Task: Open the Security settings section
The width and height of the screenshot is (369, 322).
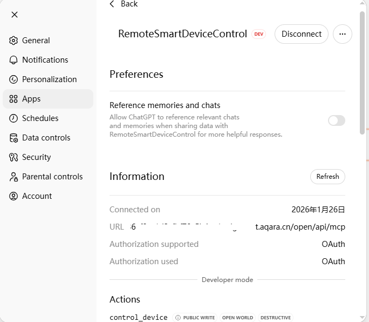Action: click(36, 157)
